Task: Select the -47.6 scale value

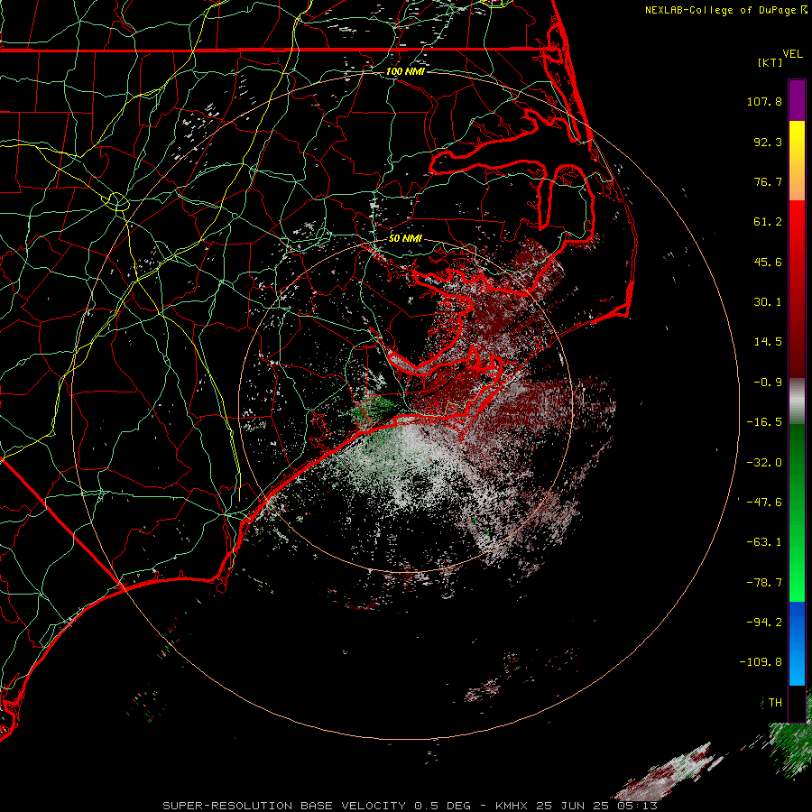Action: [x=764, y=503]
